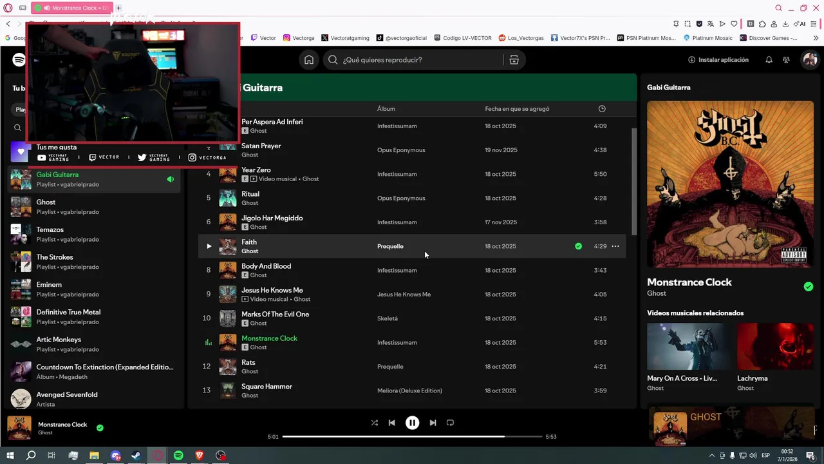Open Meliora (Deluxe Edition) album link

409,391
